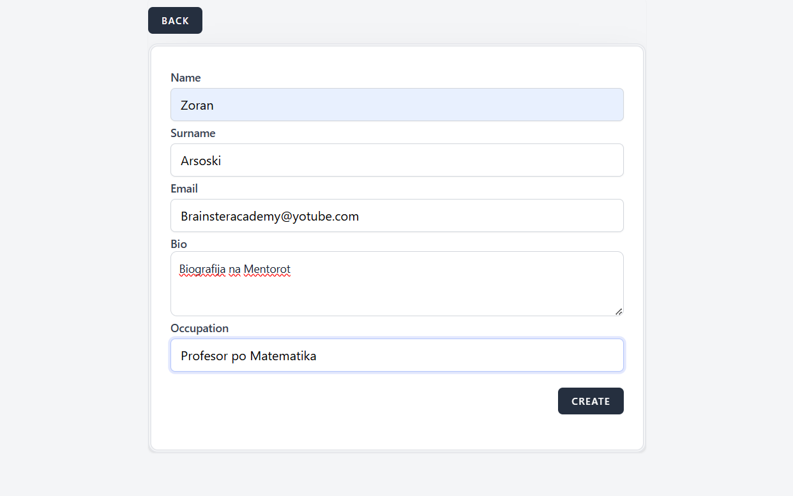The height and width of the screenshot is (496, 793).
Task: Click the underlined word Mentorot
Action: click(x=267, y=269)
